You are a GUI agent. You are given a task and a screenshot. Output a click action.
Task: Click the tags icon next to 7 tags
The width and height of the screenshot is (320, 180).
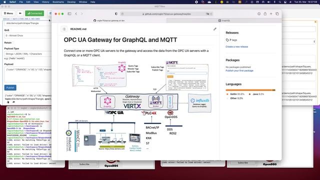227,40
